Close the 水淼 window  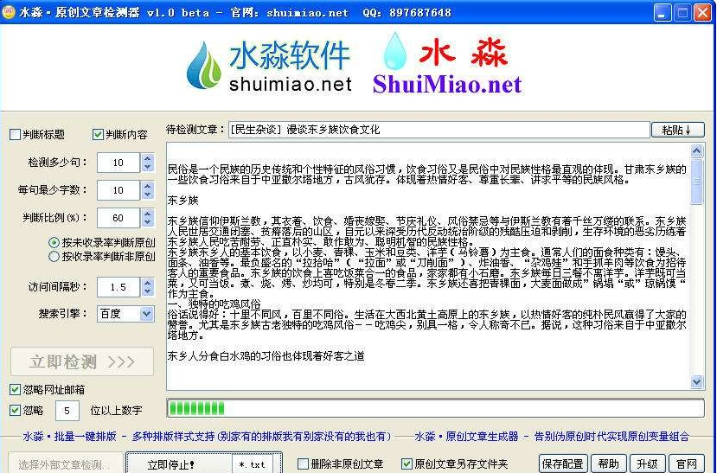[702, 12]
